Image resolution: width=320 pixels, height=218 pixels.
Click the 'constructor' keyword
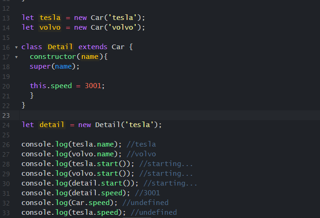point(53,57)
